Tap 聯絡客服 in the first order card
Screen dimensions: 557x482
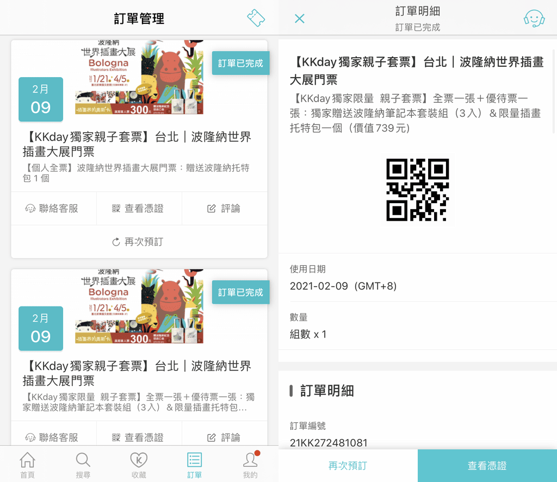(53, 209)
